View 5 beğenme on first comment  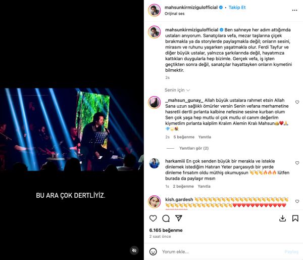(x=184, y=137)
